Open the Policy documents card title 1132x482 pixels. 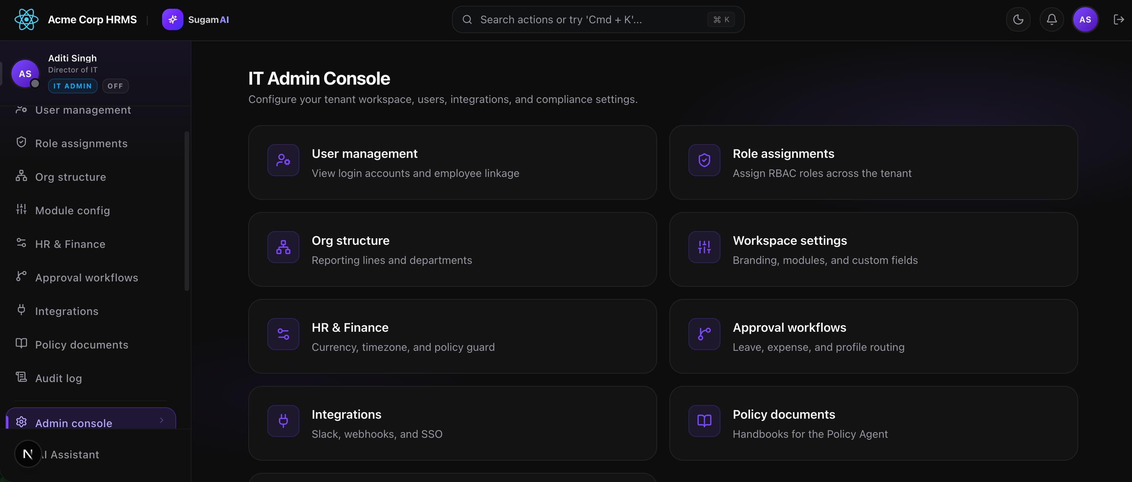point(783,415)
